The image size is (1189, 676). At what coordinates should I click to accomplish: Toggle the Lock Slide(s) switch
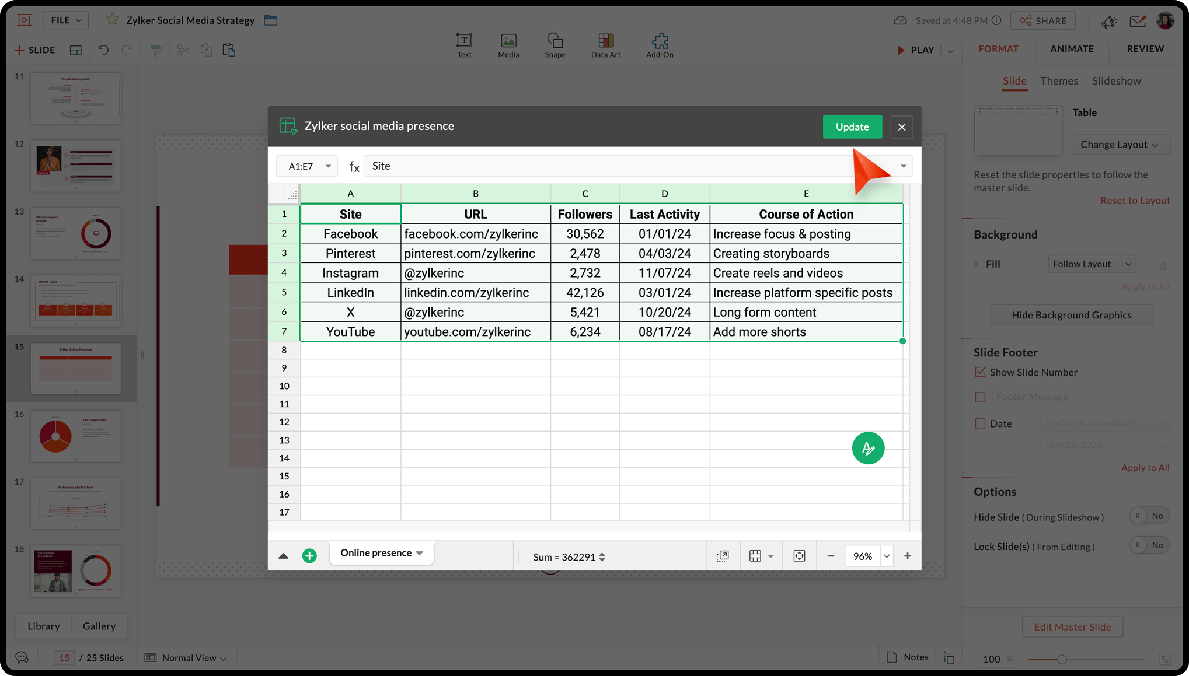[1149, 545]
